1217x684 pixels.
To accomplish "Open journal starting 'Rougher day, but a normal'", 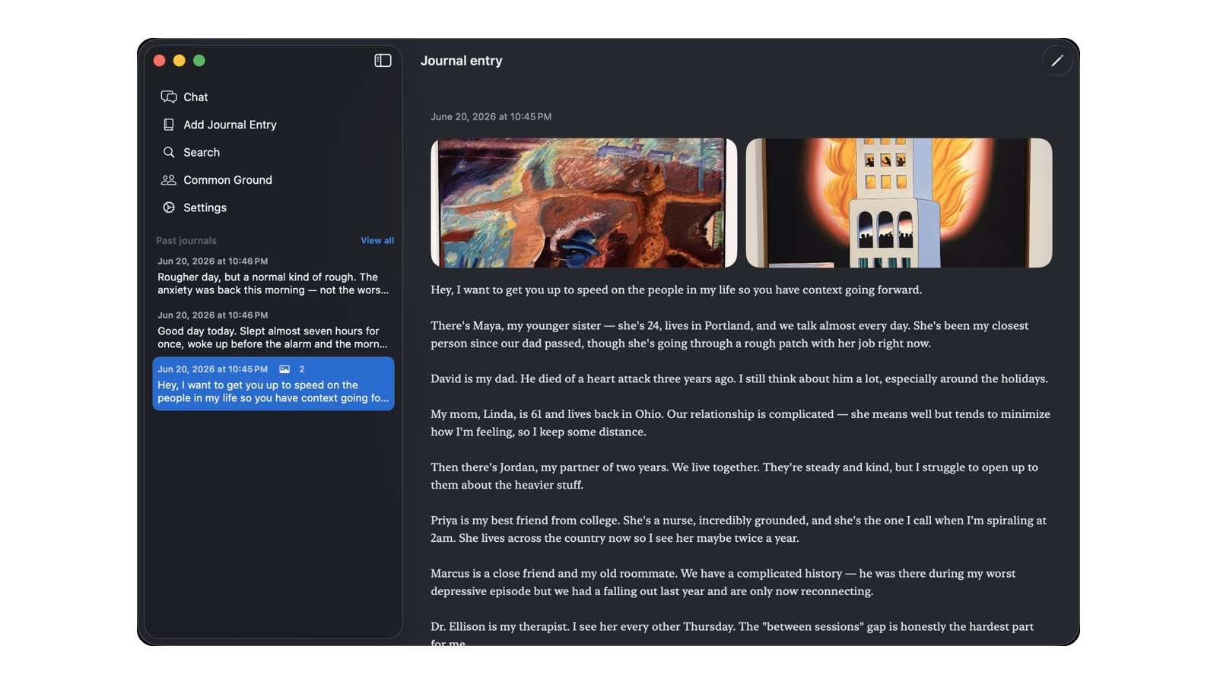I will pyautogui.click(x=273, y=276).
